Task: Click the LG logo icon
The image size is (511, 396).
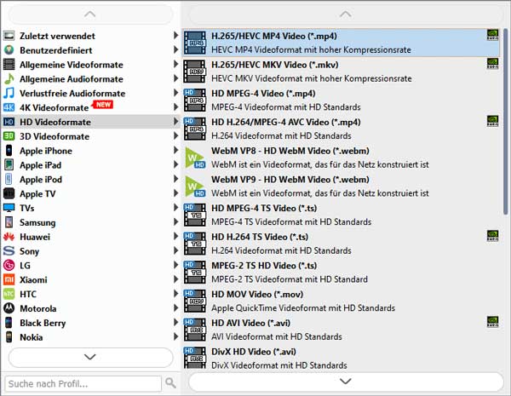Action: [x=9, y=265]
